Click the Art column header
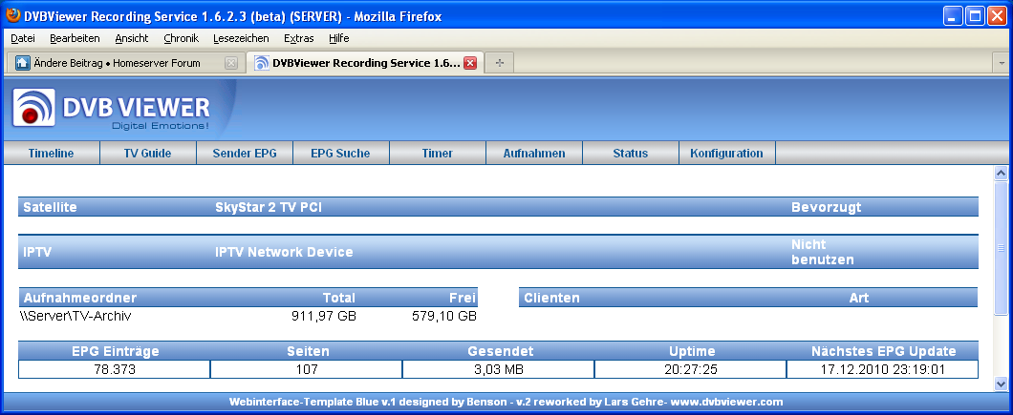This screenshot has width=1013, height=415. 859,298
